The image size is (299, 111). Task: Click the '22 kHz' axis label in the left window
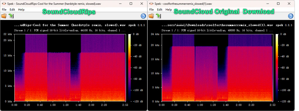8,34
